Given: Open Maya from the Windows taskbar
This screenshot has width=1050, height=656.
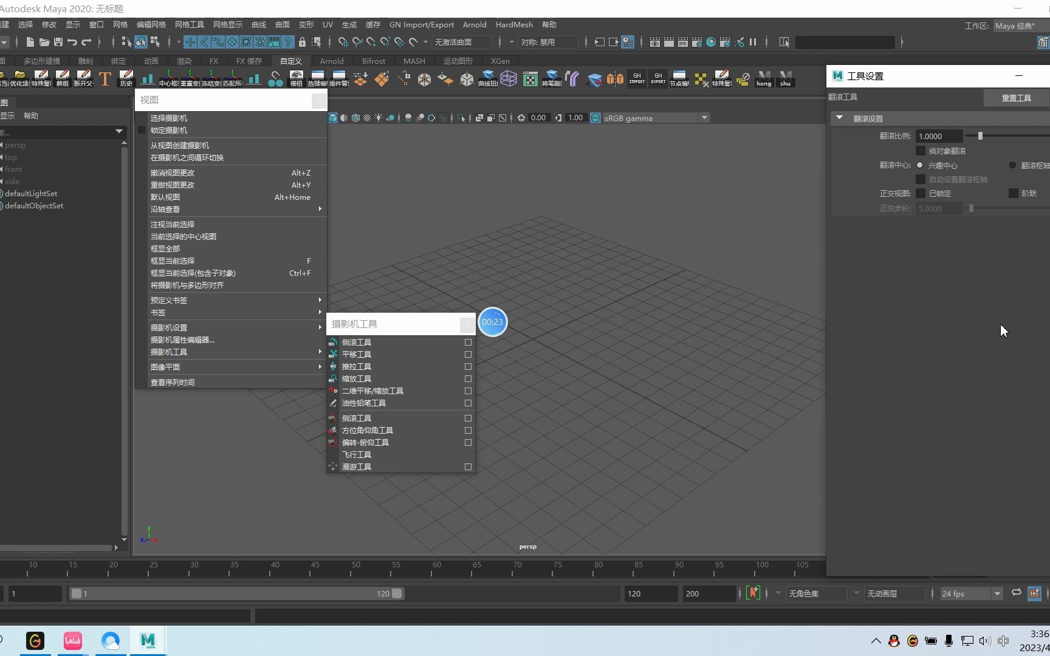Looking at the screenshot, I should (148, 641).
